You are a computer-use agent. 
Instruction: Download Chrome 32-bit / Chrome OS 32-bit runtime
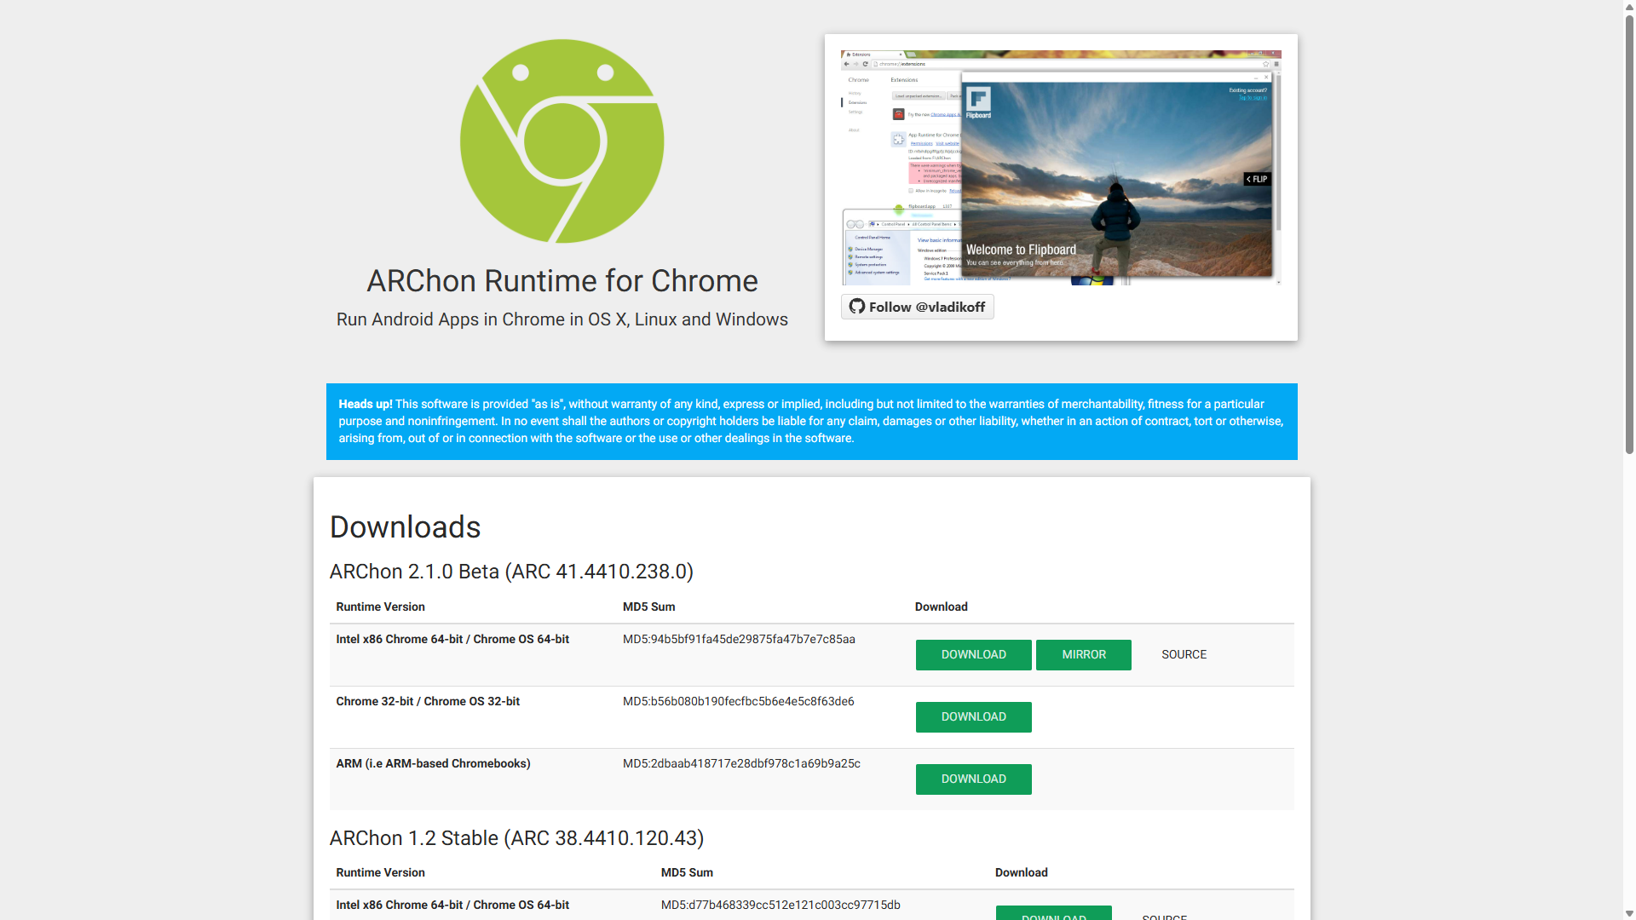click(x=974, y=717)
